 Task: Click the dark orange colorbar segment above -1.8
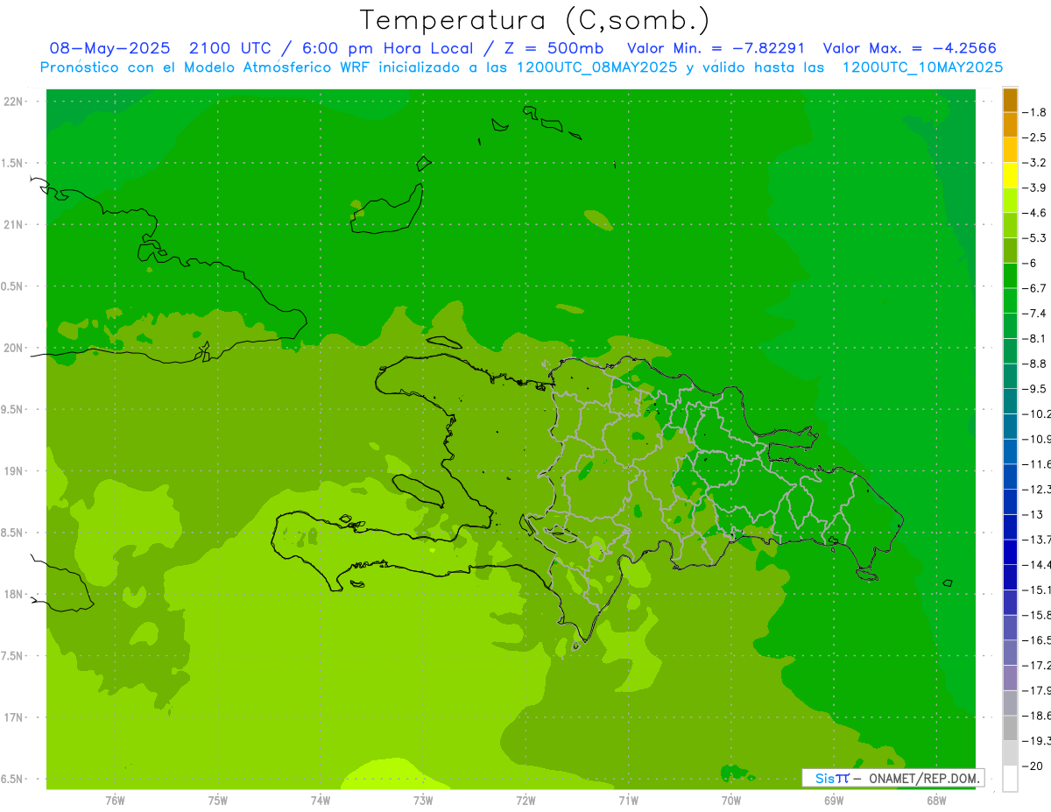pyautogui.click(x=1010, y=100)
